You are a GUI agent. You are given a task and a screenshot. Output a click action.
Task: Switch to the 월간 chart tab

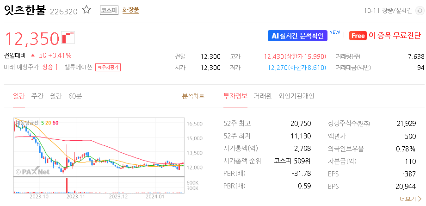[x=56, y=96]
